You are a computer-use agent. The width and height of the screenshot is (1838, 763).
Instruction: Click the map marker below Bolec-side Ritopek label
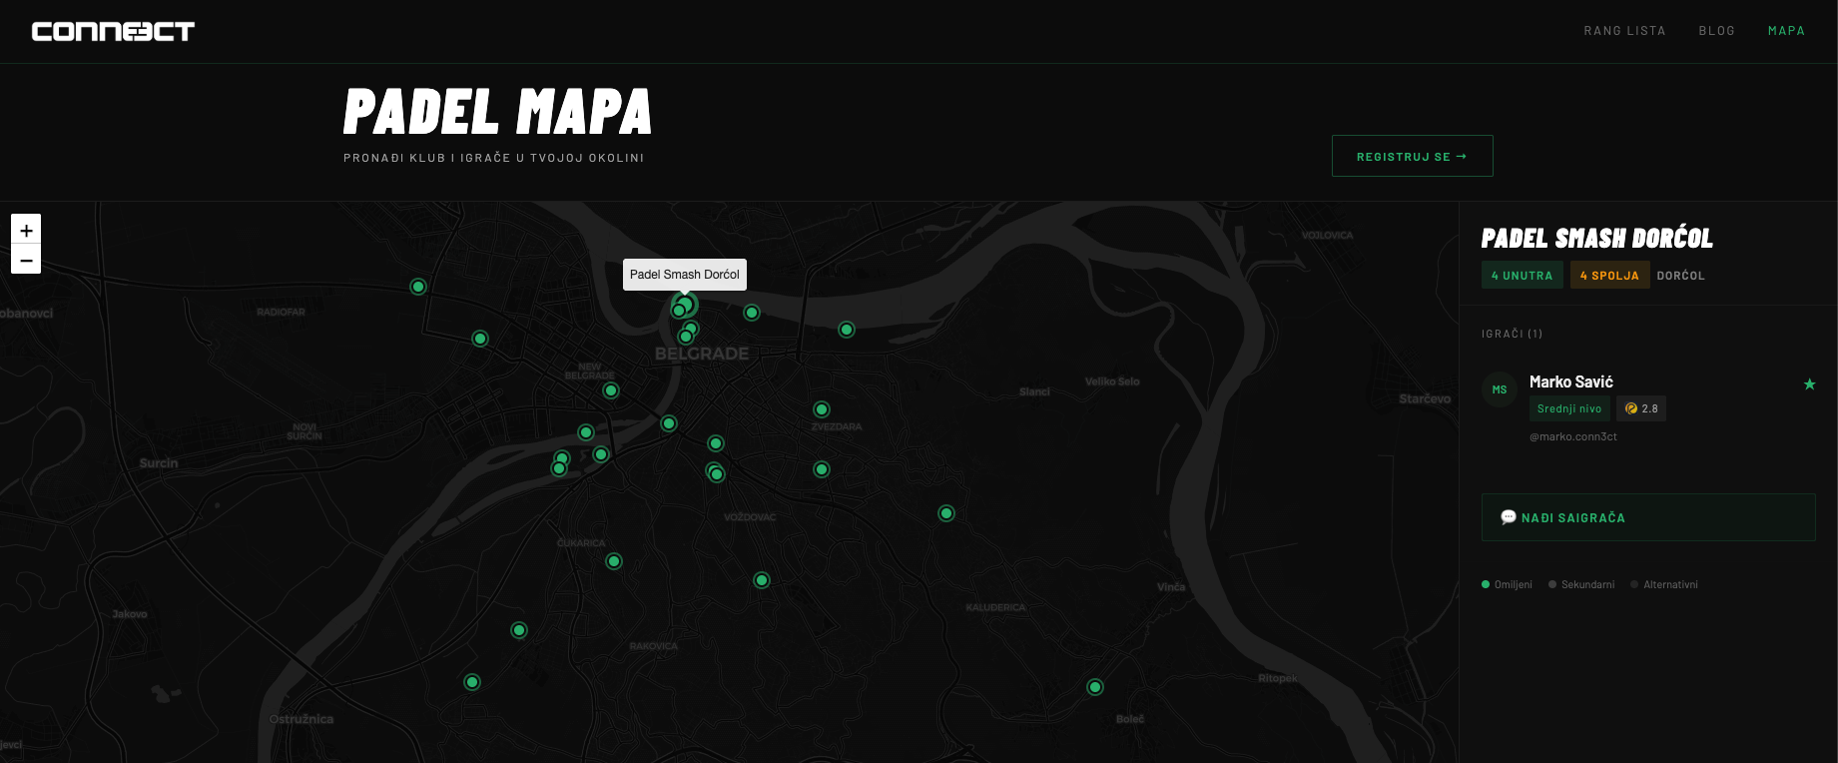[1095, 687]
